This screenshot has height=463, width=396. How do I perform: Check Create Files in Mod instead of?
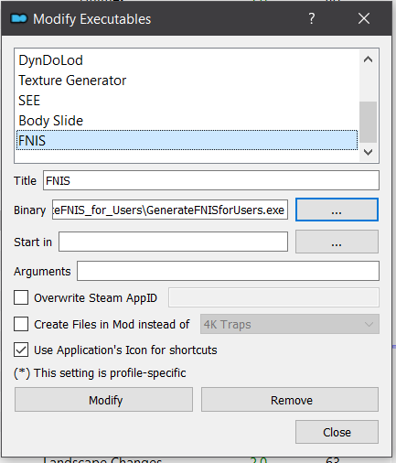click(21, 324)
